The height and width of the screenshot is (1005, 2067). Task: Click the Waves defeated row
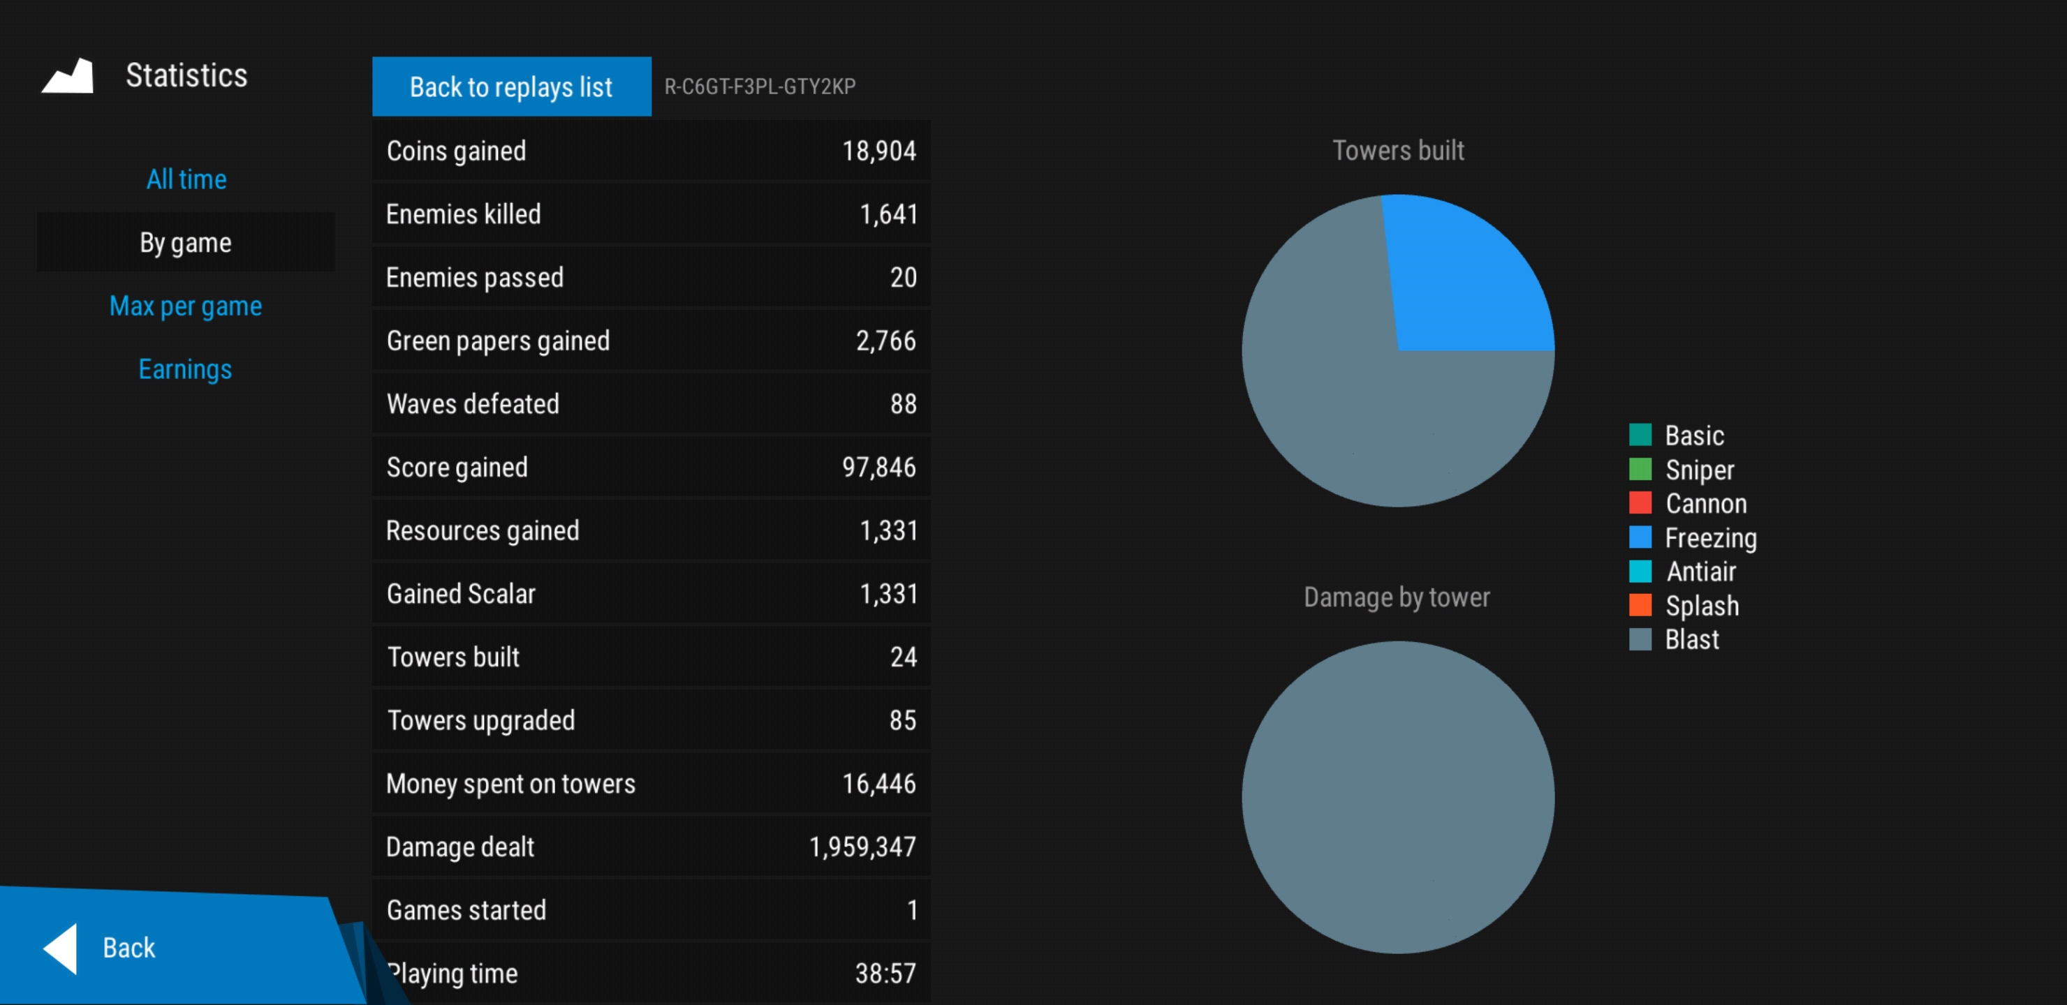(x=651, y=404)
